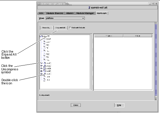
Task: Open Help from the bottom button
Action: point(119,105)
